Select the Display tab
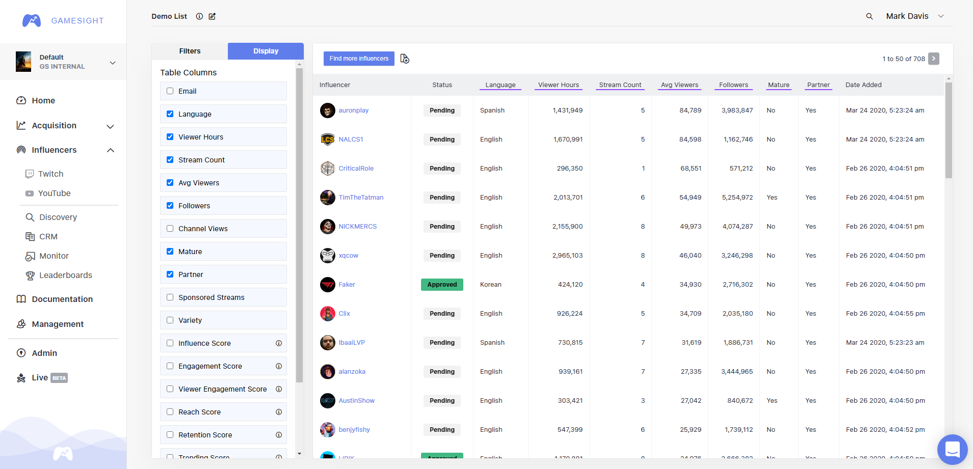Viewport: 973px width, 469px height. tap(266, 51)
